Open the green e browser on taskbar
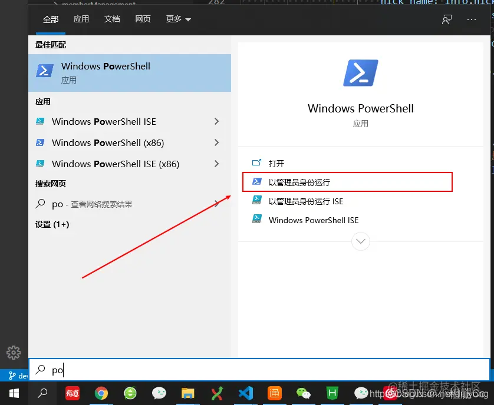This screenshot has width=494, height=405. [130, 393]
